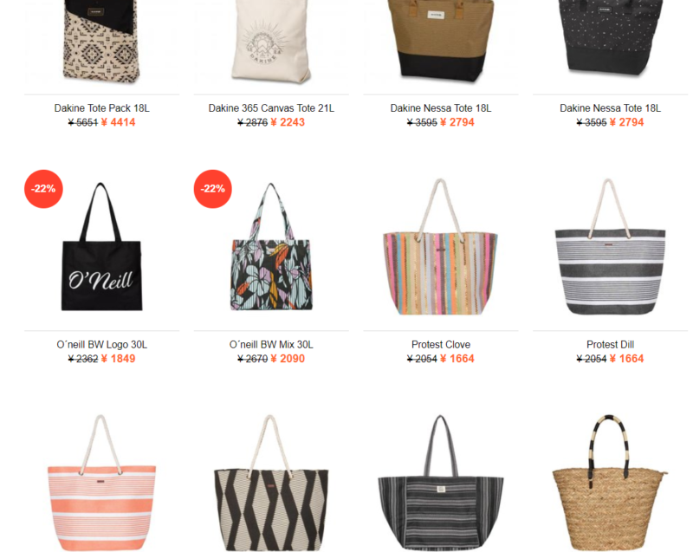View the coral striped rope-handle bag image
This screenshot has height=552, width=693.
(101, 483)
